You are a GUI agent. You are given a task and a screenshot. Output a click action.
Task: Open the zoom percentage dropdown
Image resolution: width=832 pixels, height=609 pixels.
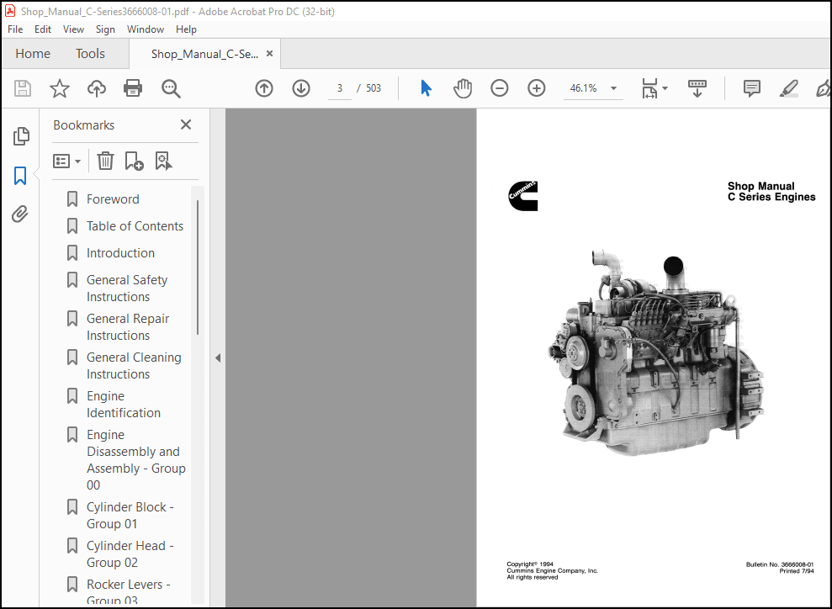coord(613,88)
